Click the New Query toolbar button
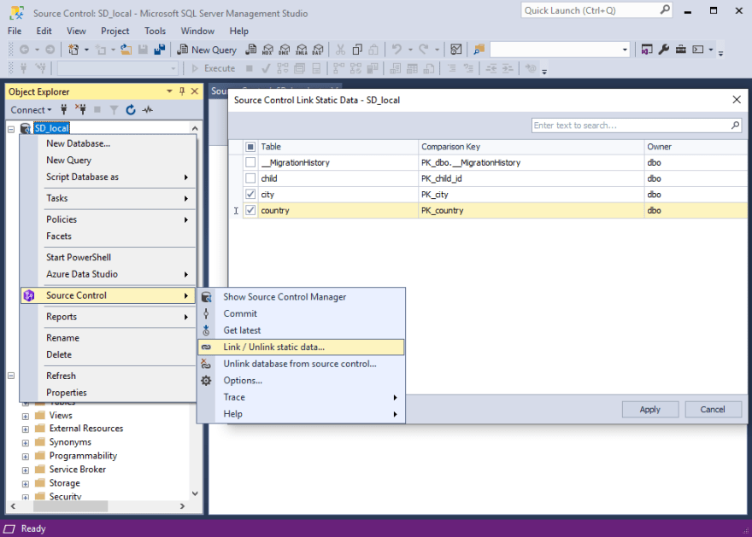 207,50
